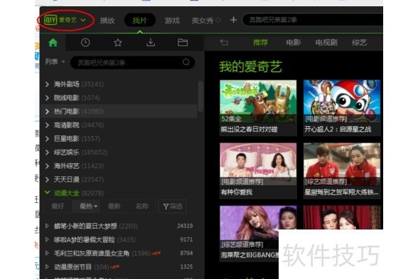Click the 9171 play count
418x279 pixels.
[x=186, y=239]
